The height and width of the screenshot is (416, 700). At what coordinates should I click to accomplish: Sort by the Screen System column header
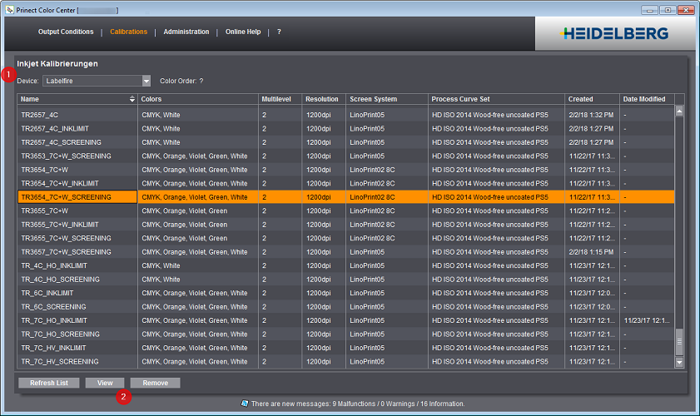tap(386, 99)
